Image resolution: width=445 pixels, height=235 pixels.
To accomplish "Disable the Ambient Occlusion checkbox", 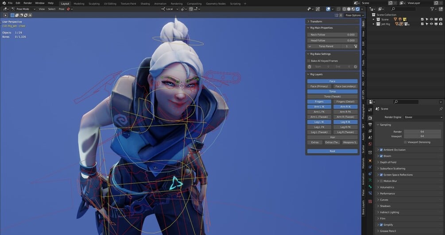I will pyautogui.click(x=381, y=150).
